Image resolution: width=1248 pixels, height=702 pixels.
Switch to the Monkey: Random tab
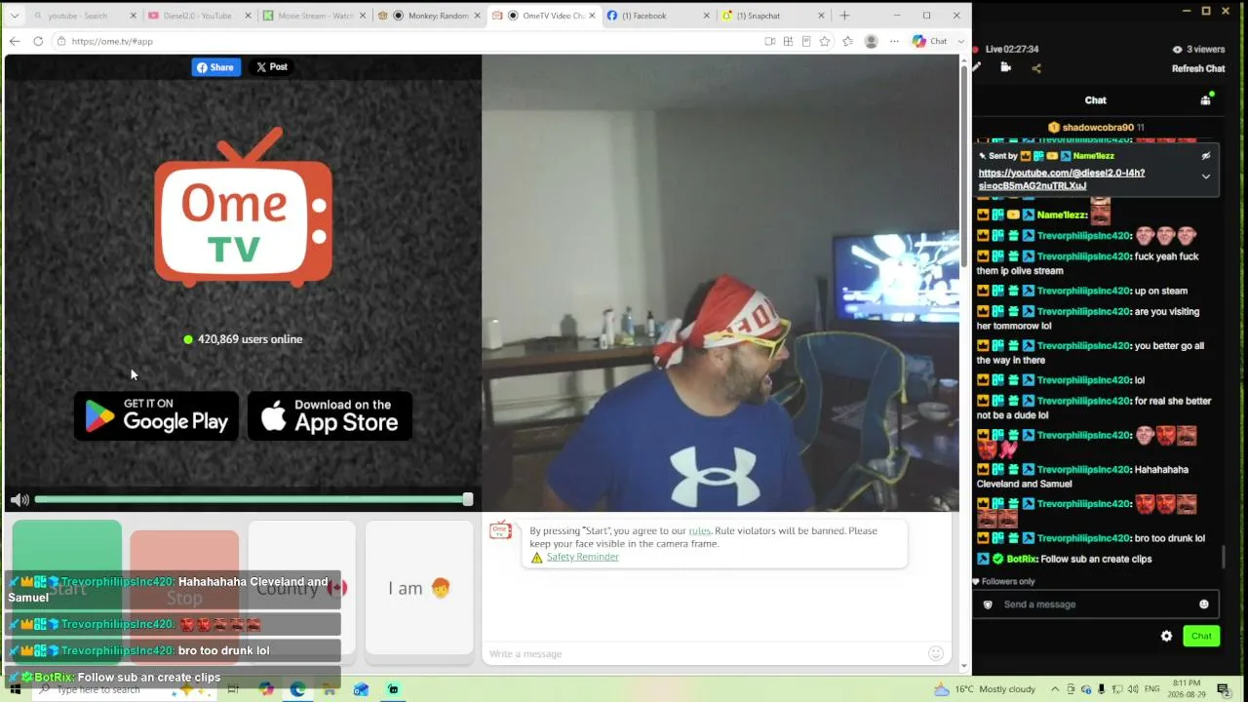pyautogui.click(x=429, y=16)
